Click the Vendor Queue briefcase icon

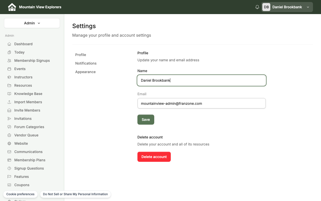(9, 135)
